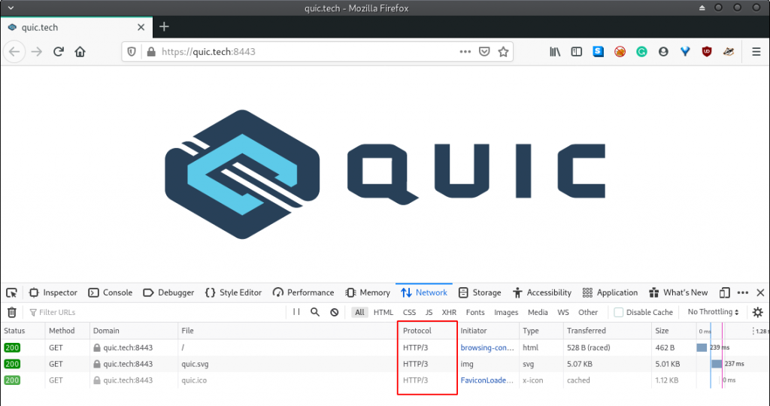Toggle responsive design mode icon

click(x=724, y=292)
